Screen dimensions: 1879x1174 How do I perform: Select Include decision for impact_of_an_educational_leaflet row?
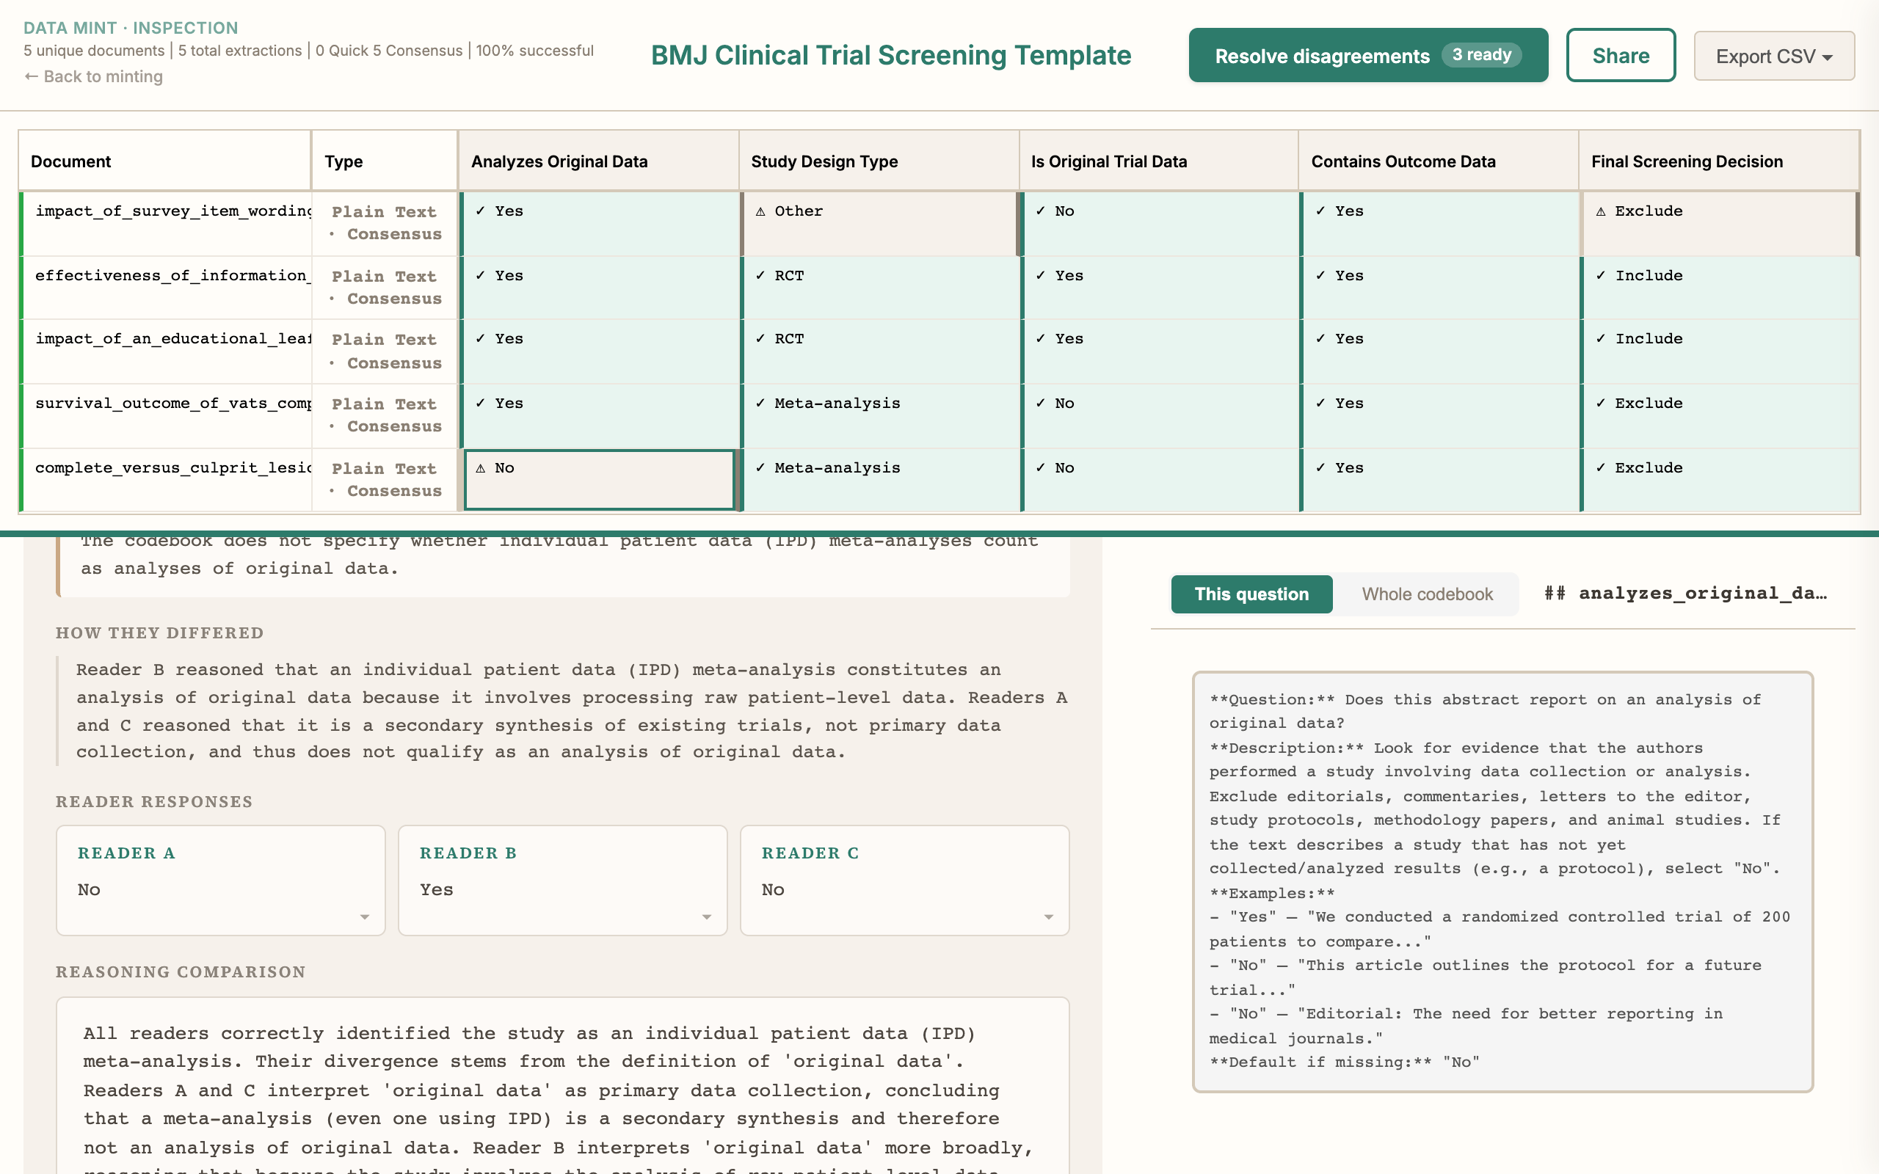click(1720, 351)
